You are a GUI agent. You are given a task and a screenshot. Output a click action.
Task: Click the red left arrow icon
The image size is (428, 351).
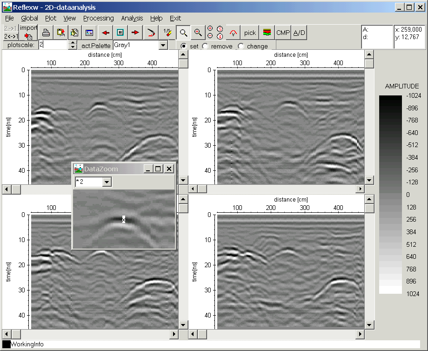(106, 33)
